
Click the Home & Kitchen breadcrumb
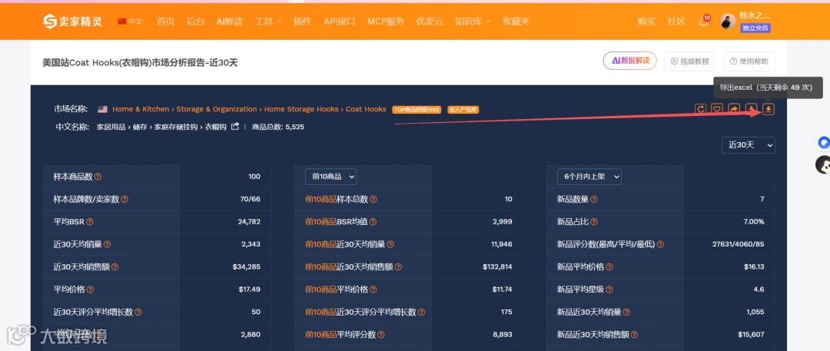coord(141,109)
